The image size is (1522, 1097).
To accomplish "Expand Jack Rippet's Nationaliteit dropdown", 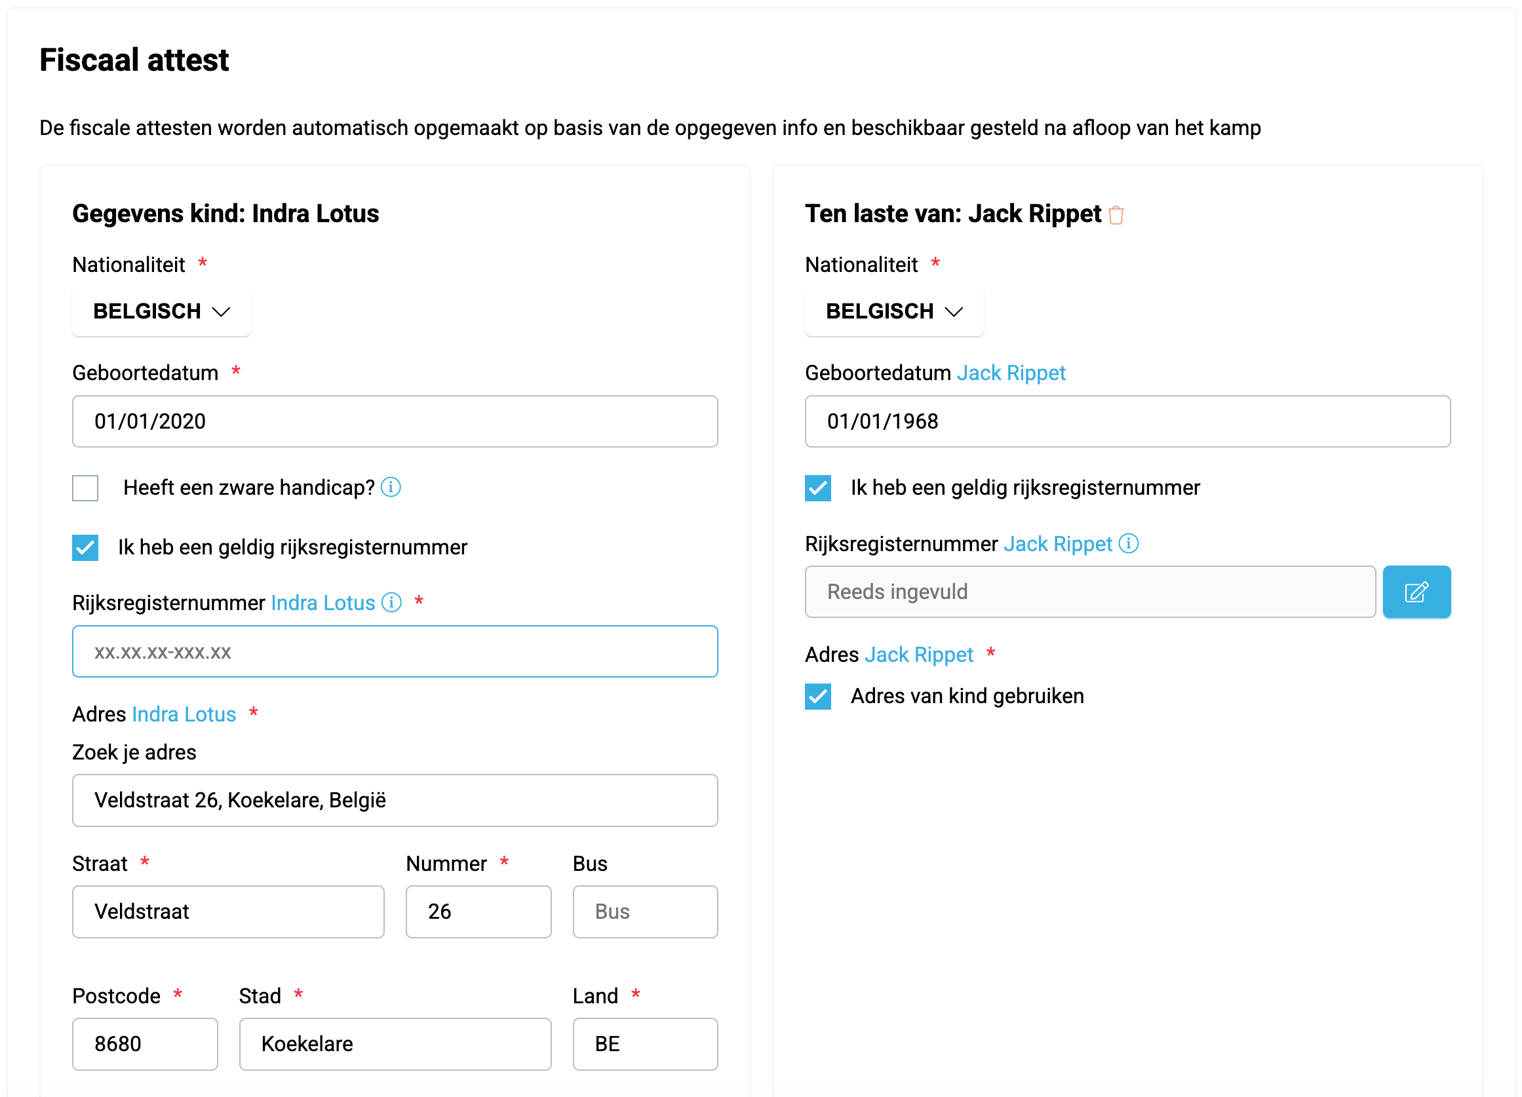I will pos(895,312).
